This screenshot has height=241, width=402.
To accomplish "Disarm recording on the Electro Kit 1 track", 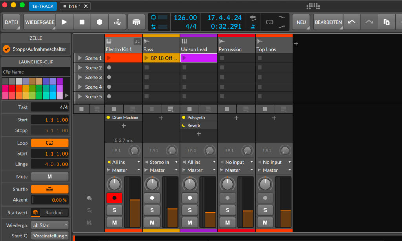I will (x=114, y=198).
